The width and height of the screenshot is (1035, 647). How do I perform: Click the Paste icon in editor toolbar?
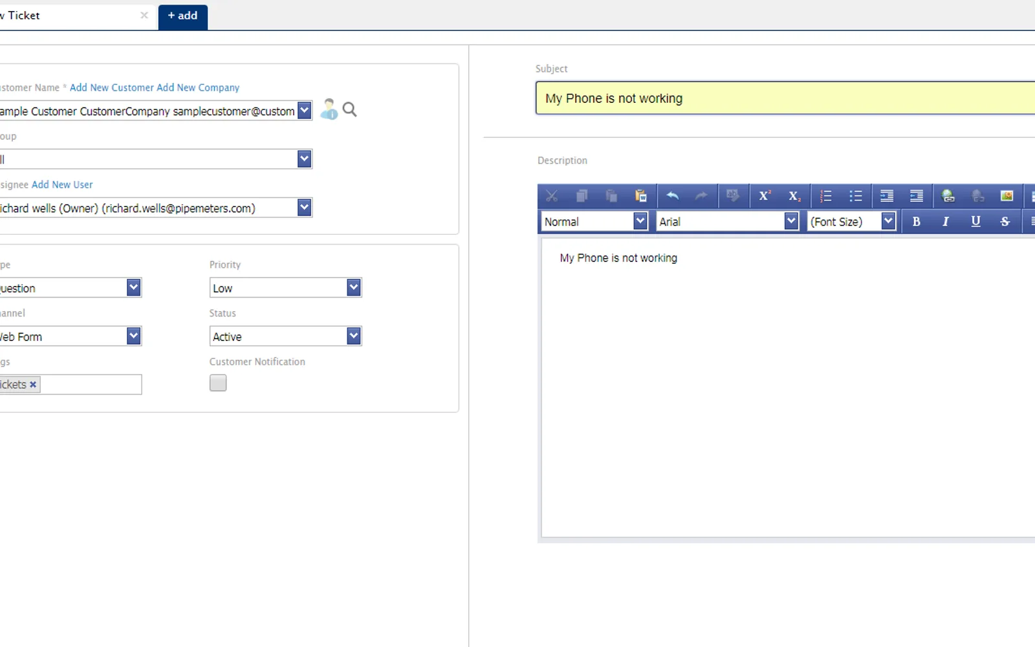pyautogui.click(x=611, y=196)
